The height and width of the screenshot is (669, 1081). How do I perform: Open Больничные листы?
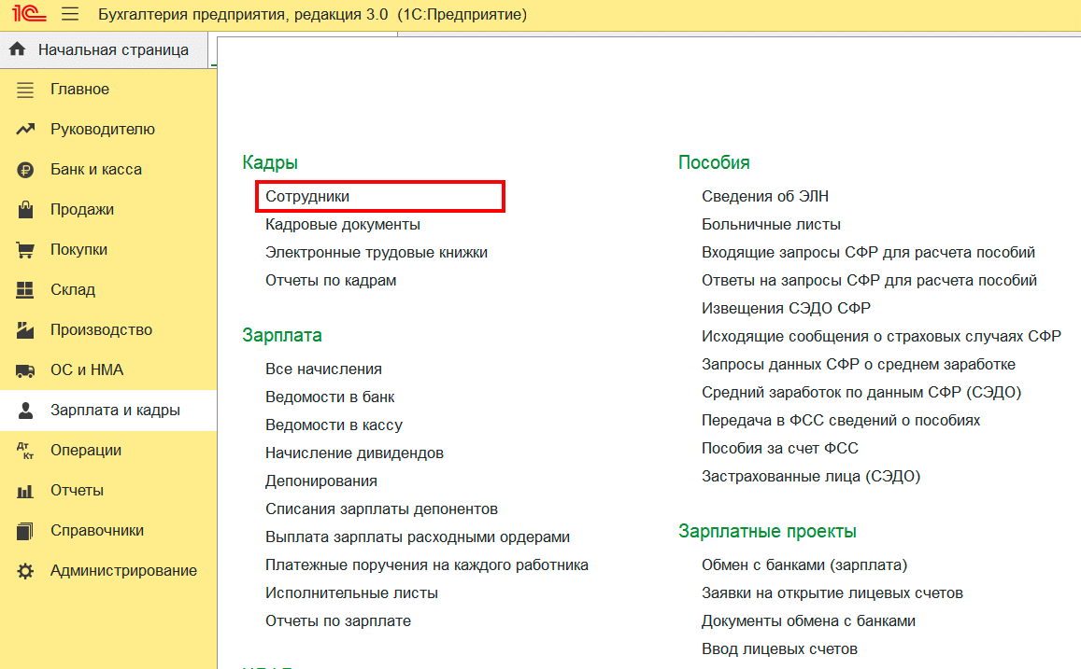(x=771, y=225)
